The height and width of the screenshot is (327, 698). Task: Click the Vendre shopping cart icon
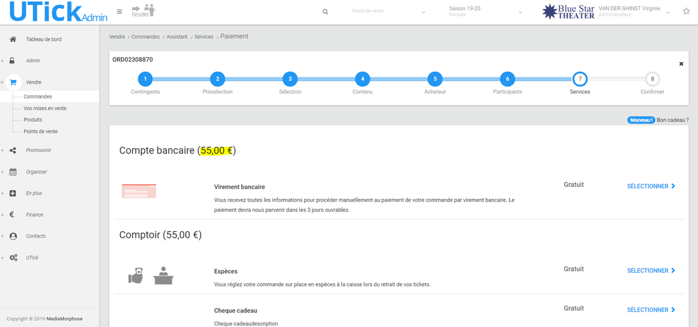[13, 82]
